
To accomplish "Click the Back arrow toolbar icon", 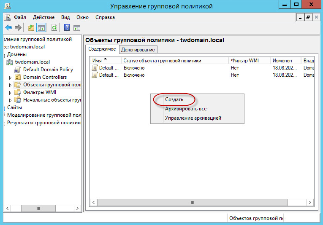I will point(8,28).
